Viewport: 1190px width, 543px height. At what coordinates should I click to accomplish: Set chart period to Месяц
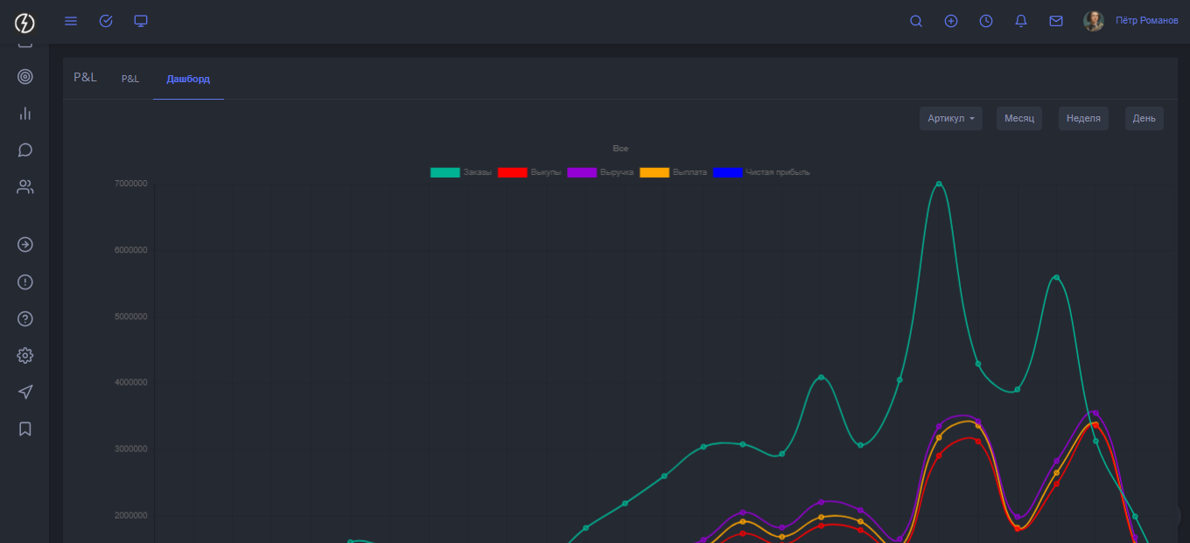coord(1018,119)
